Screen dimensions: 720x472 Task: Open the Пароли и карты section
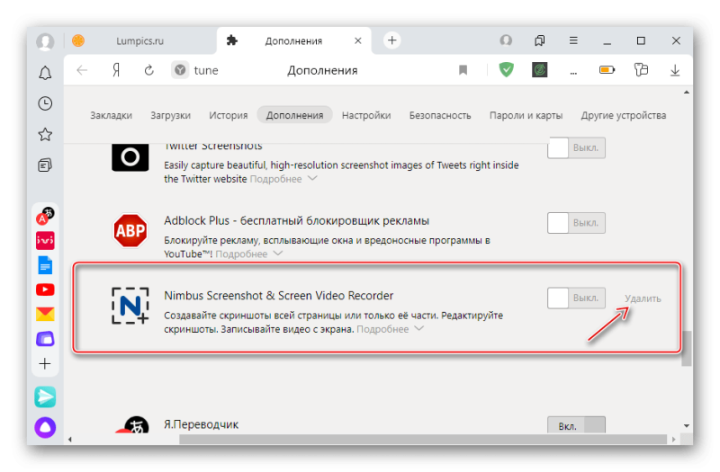pos(526,115)
